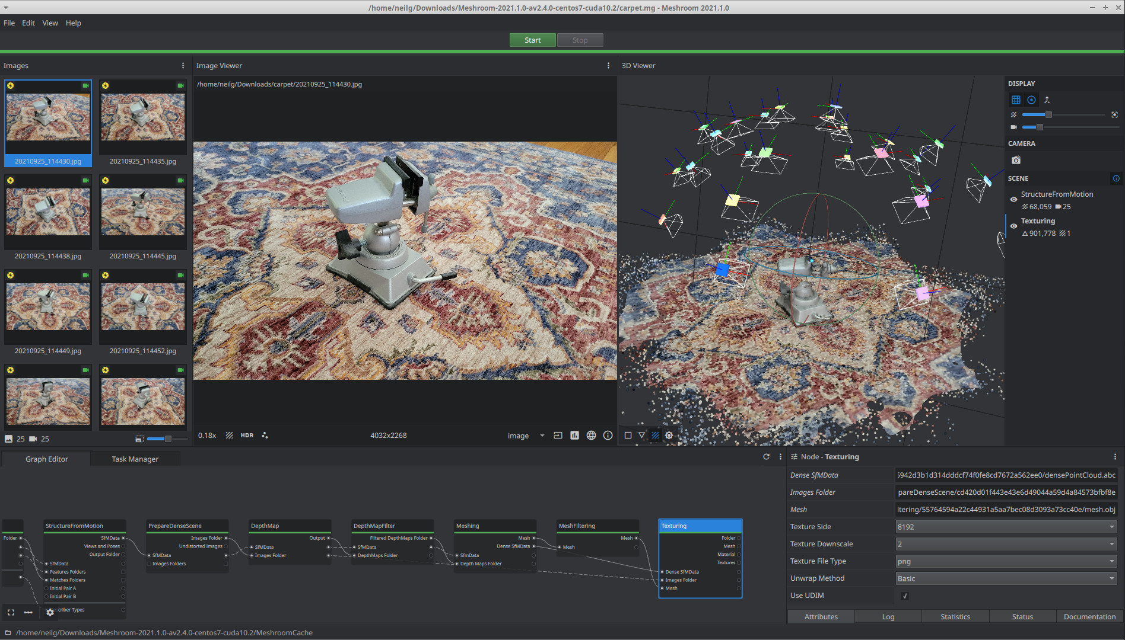This screenshot has height=640, width=1125.
Task: Open the Unwrap Method dropdown
Action: pyautogui.click(x=1006, y=578)
